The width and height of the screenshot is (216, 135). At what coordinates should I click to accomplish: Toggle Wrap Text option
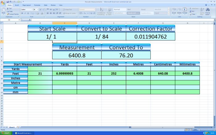68,10
